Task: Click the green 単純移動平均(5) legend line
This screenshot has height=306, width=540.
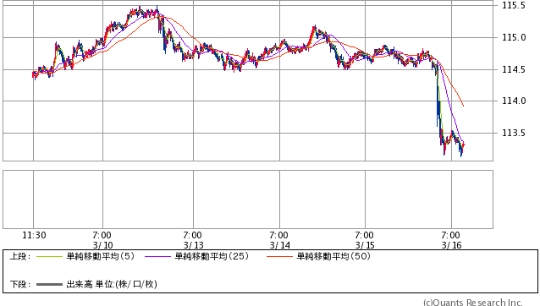Action: coord(49,256)
